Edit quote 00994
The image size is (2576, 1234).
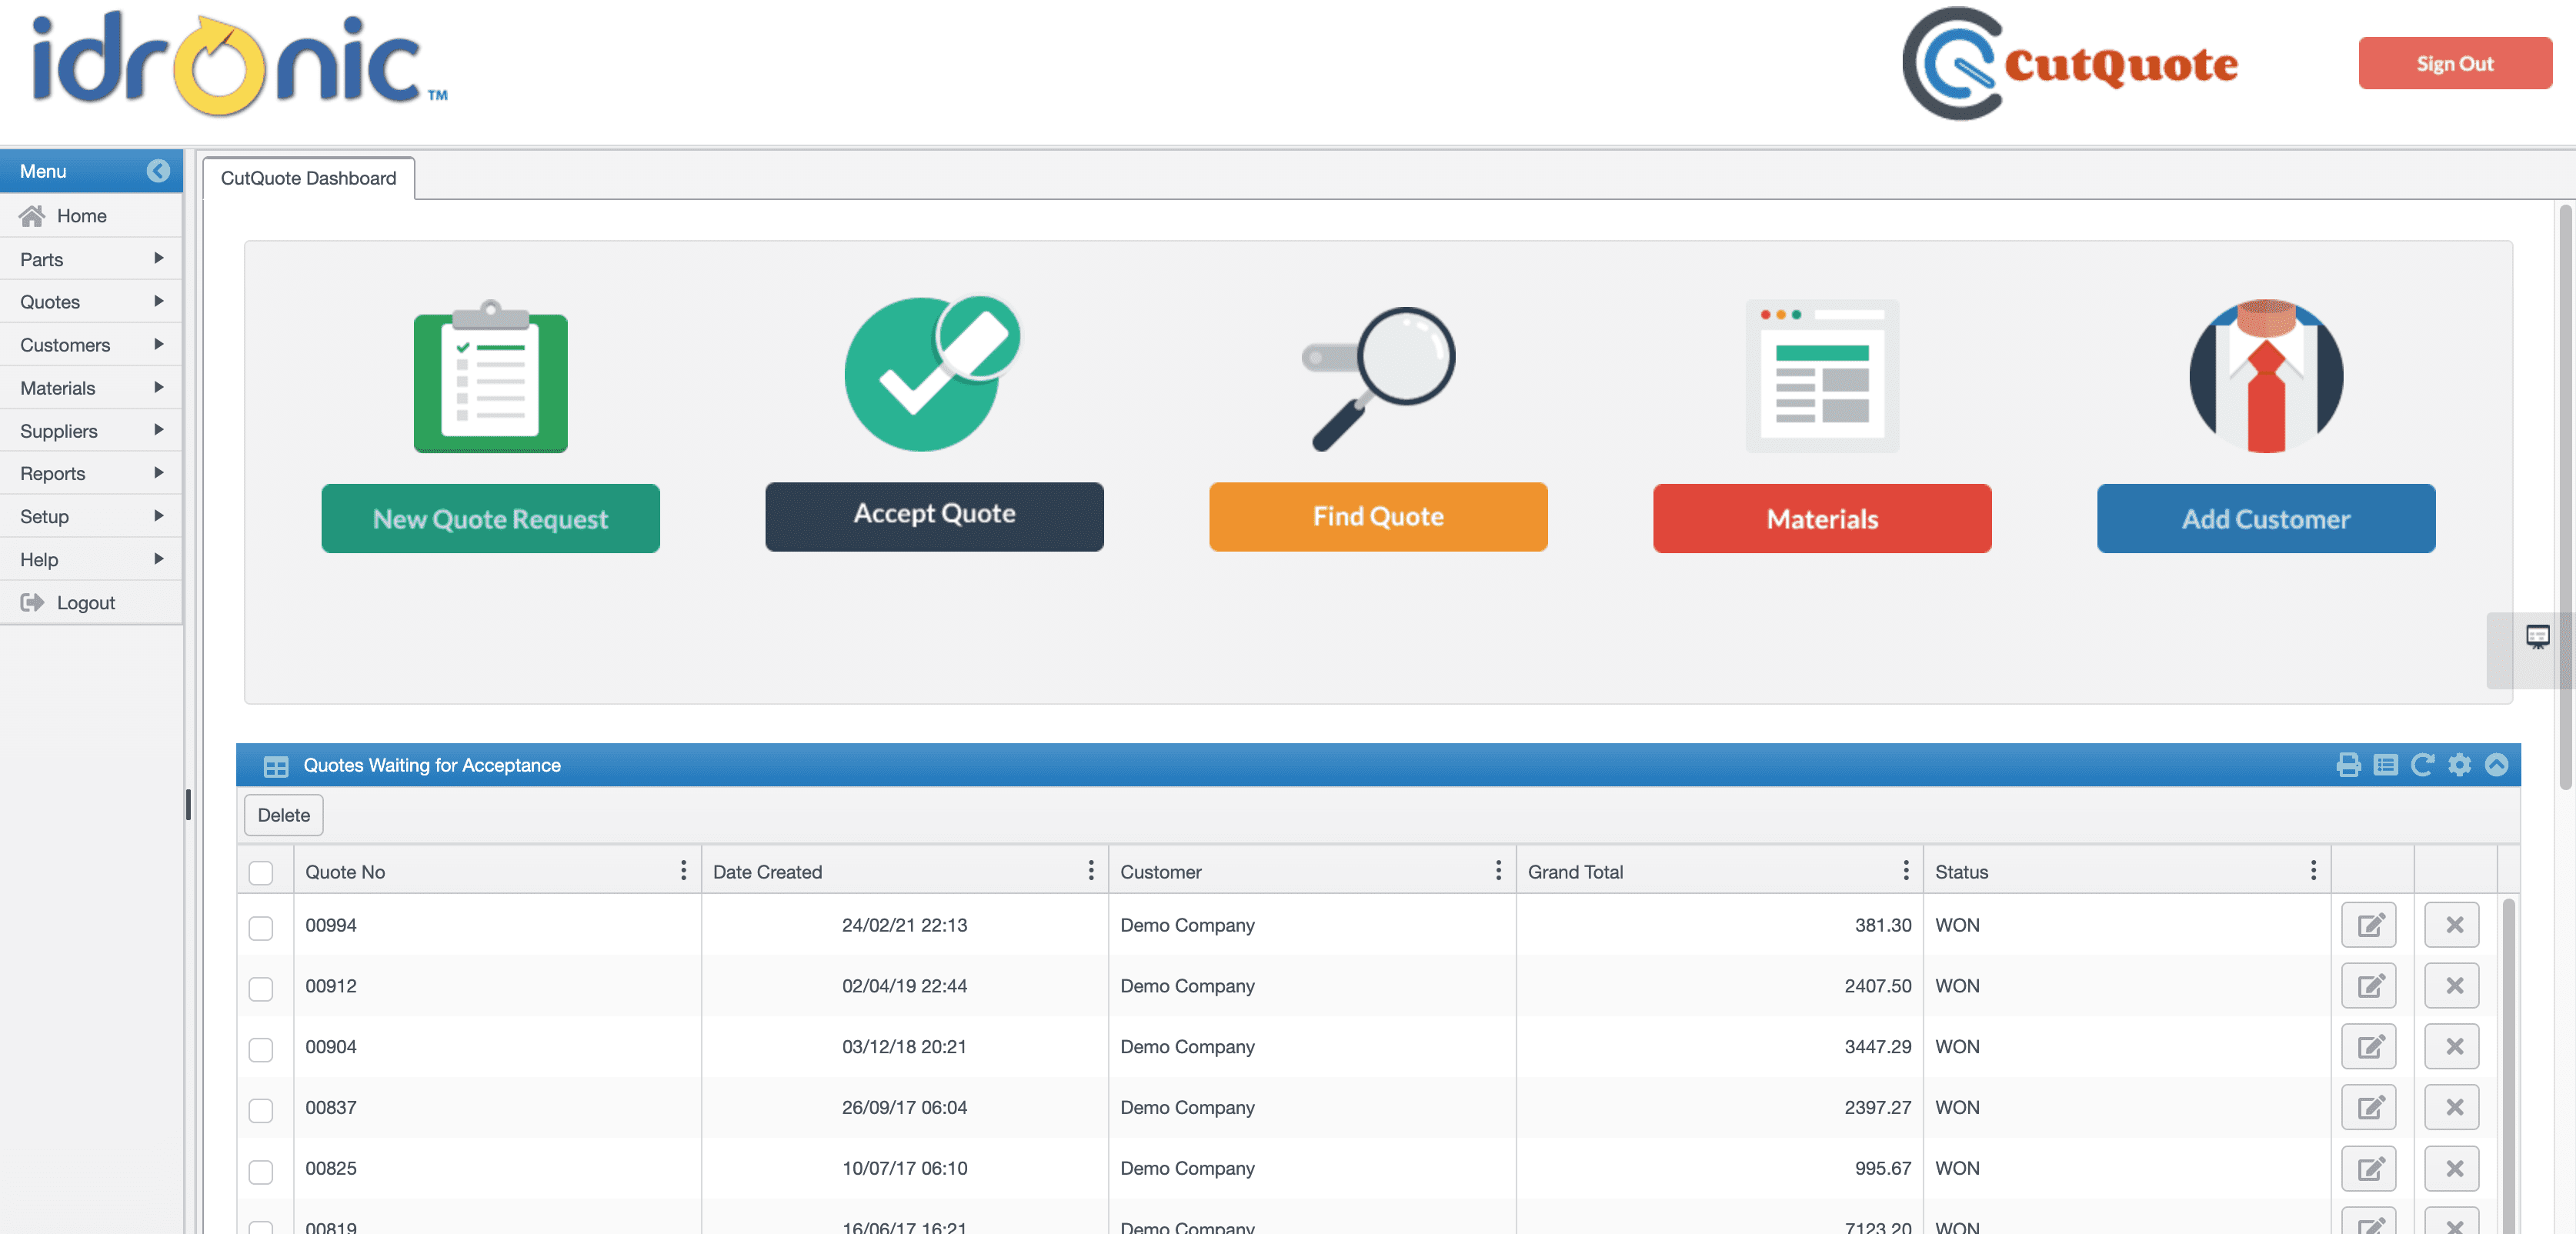pyautogui.click(x=2369, y=925)
